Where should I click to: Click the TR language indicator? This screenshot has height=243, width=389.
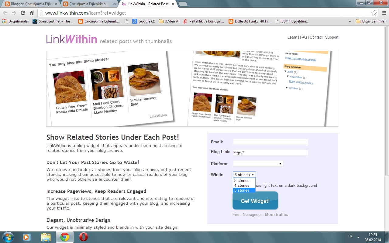tap(350, 236)
